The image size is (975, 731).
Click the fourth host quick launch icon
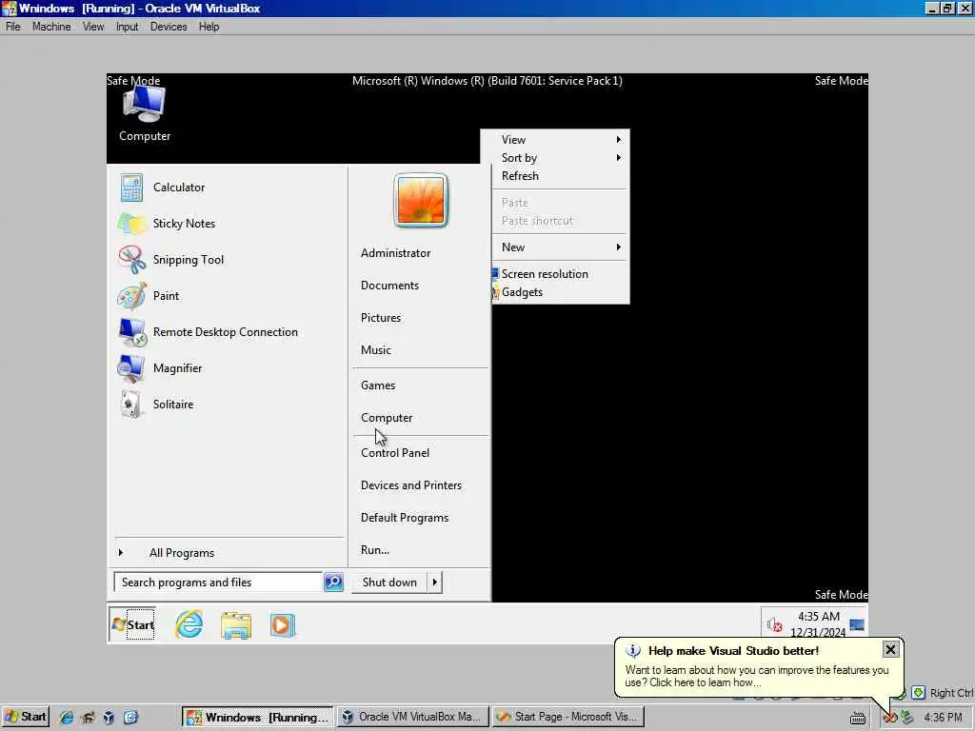click(x=130, y=718)
